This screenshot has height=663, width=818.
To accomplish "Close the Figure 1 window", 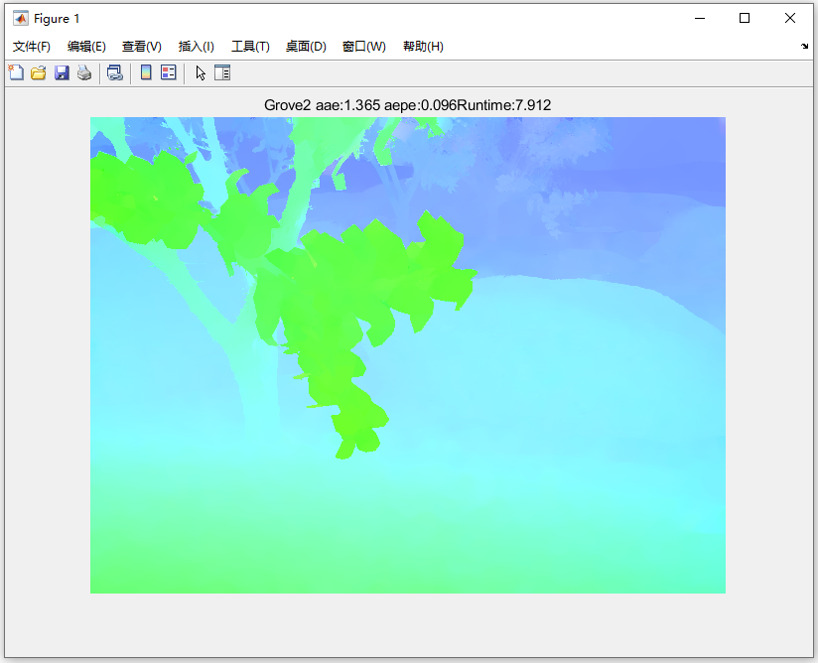I will 790,18.
